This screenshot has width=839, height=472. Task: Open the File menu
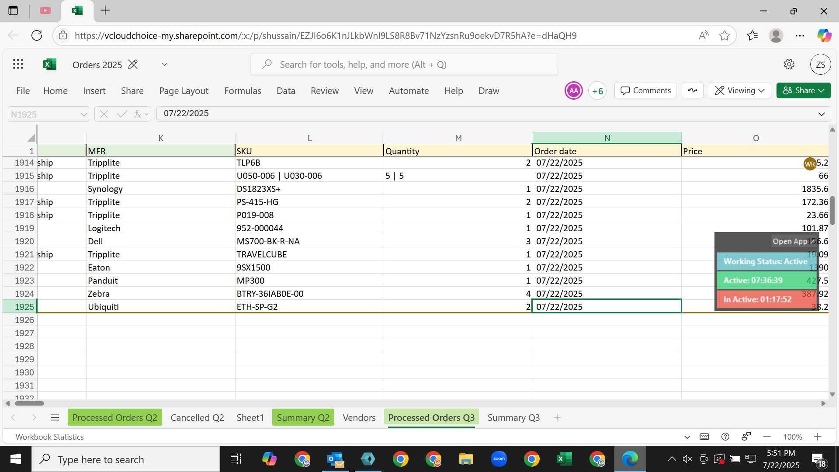point(23,90)
